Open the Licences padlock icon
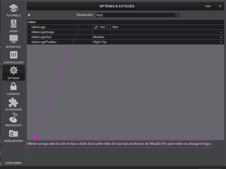 coord(14,87)
